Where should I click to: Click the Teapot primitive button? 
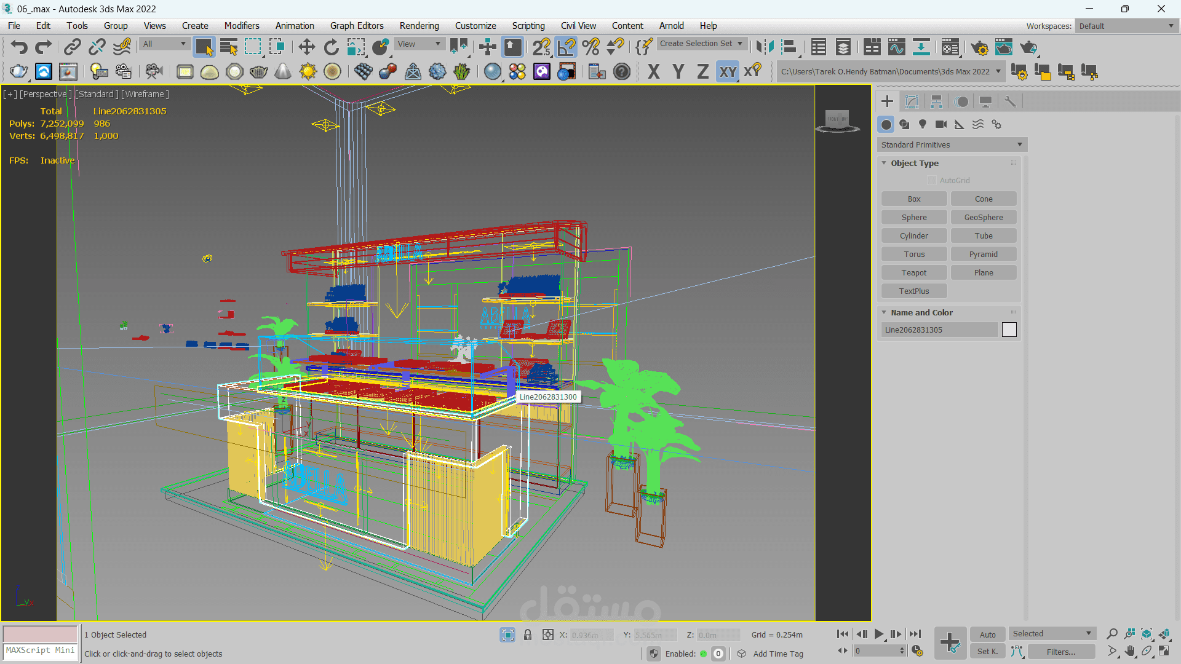click(914, 272)
